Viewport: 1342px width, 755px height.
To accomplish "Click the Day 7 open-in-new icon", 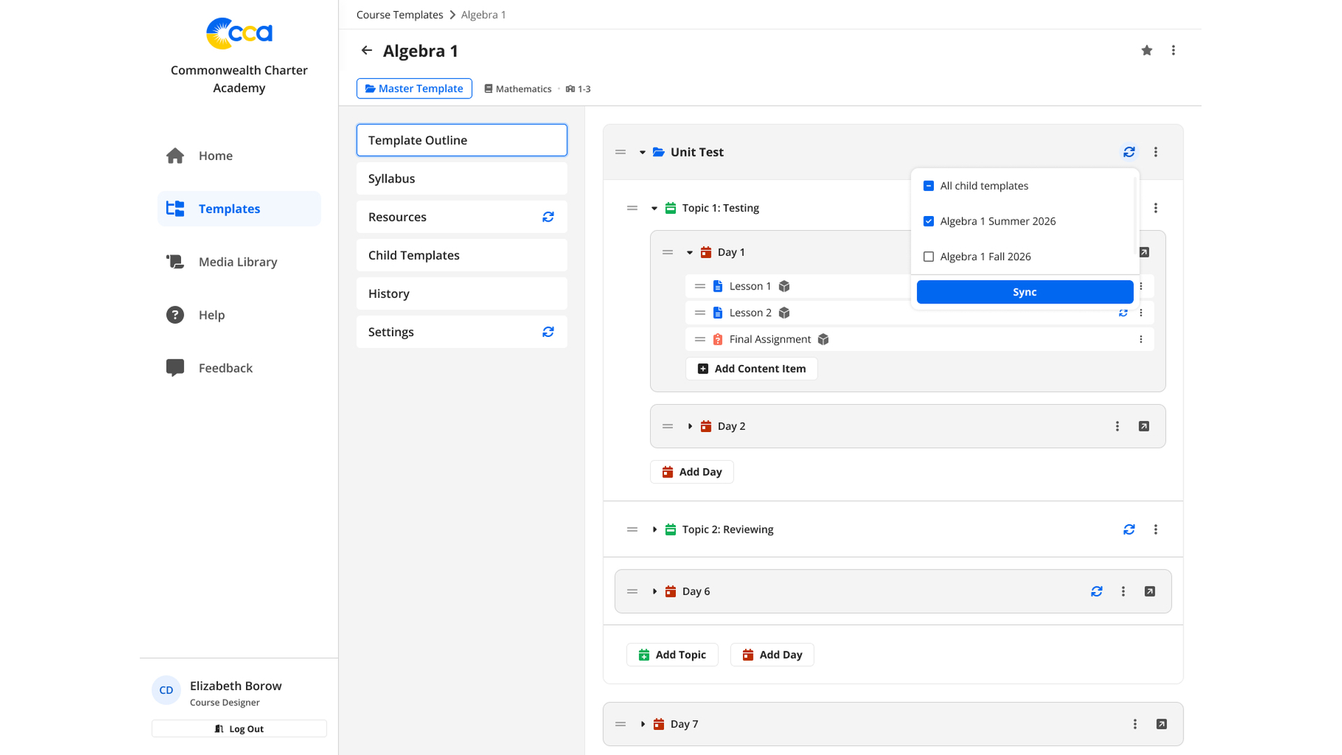I will 1162,724.
